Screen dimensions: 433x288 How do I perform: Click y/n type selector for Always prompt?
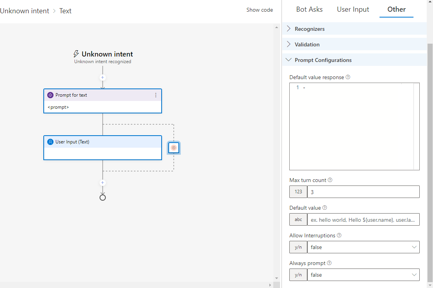(x=298, y=275)
